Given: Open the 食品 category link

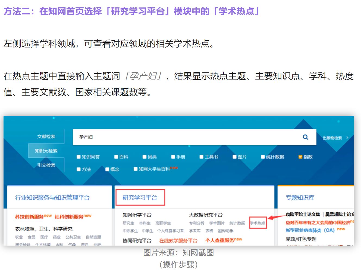Looking at the screenshot, I should tap(32, 237).
